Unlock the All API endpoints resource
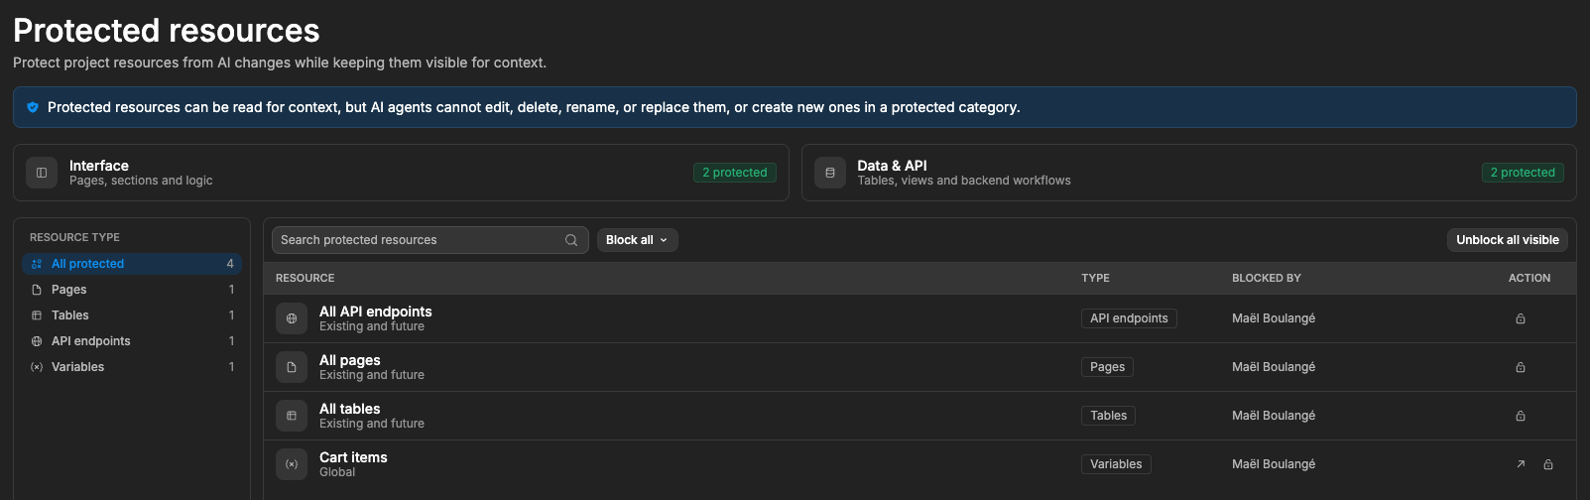1590x500 pixels. [1521, 318]
